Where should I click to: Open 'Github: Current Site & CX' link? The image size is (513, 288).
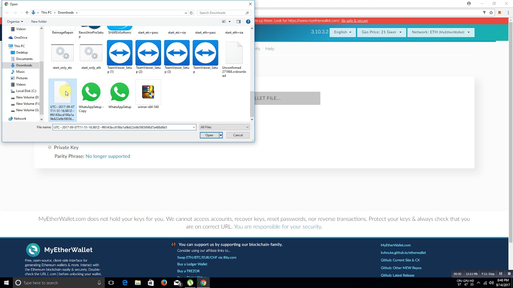(x=400, y=260)
